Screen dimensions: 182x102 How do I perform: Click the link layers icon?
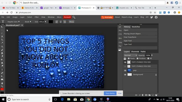[x=136, y=95]
